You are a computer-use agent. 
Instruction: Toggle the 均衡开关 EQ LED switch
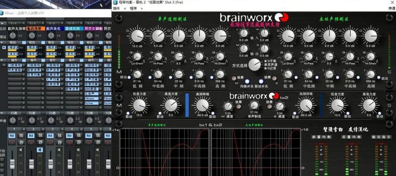(247, 81)
